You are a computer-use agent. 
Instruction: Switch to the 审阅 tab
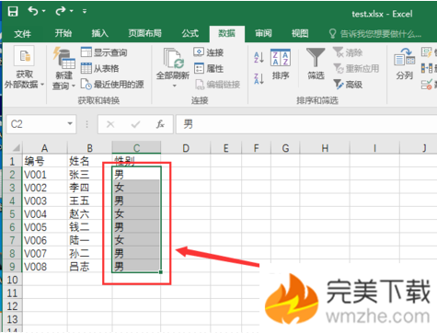point(263,33)
